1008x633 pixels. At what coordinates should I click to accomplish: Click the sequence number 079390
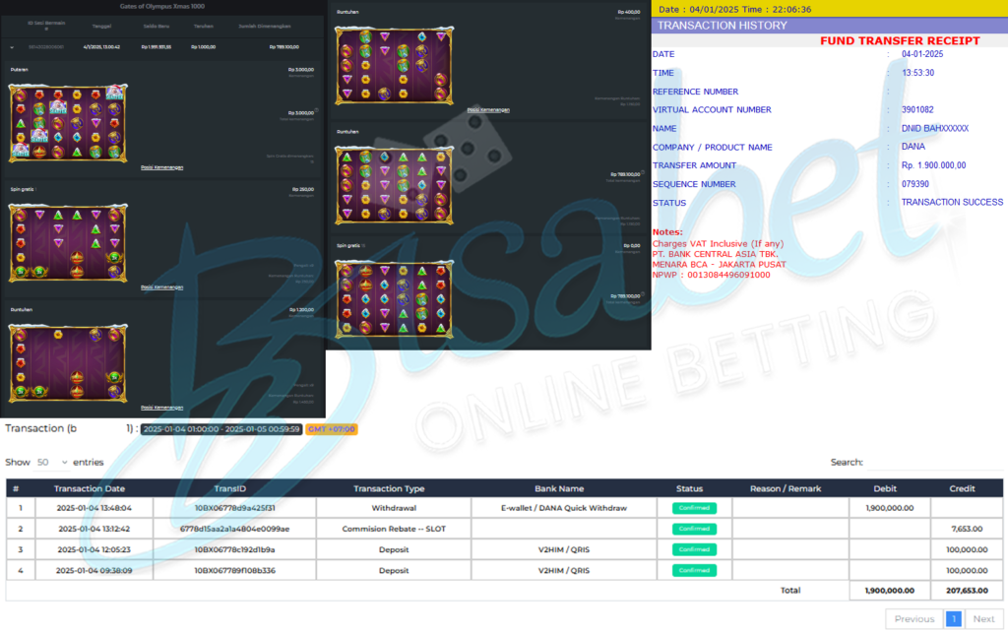(914, 184)
